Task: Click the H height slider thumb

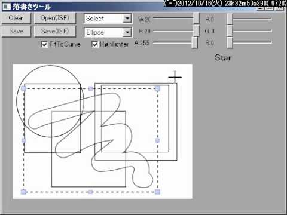Action: 196,30
